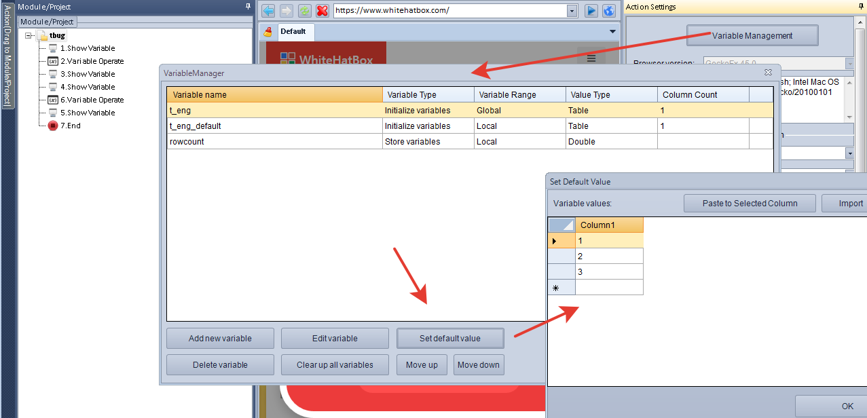The height and width of the screenshot is (418, 867).
Task: Click Add new variable button
Action: [220, 338]
